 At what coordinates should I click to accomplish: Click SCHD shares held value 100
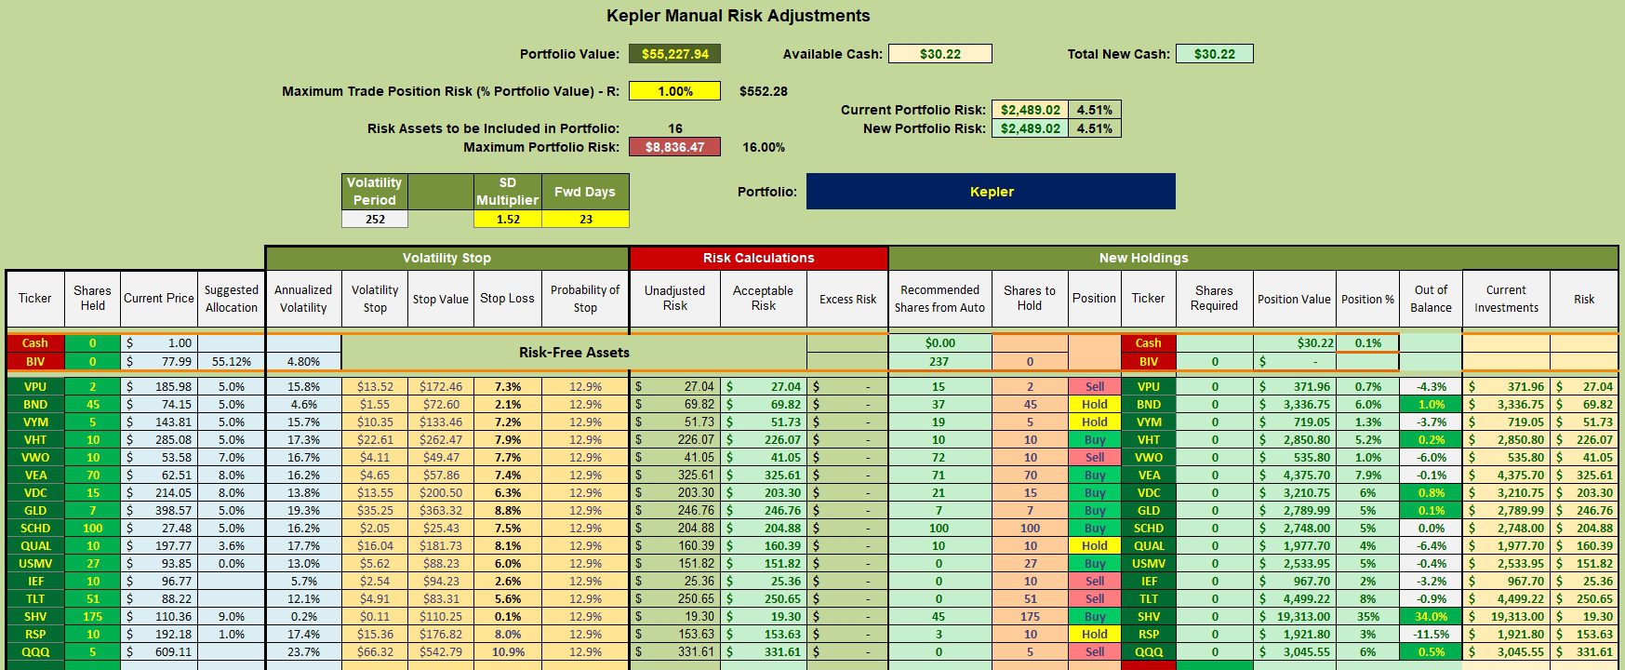pos(92,529)
